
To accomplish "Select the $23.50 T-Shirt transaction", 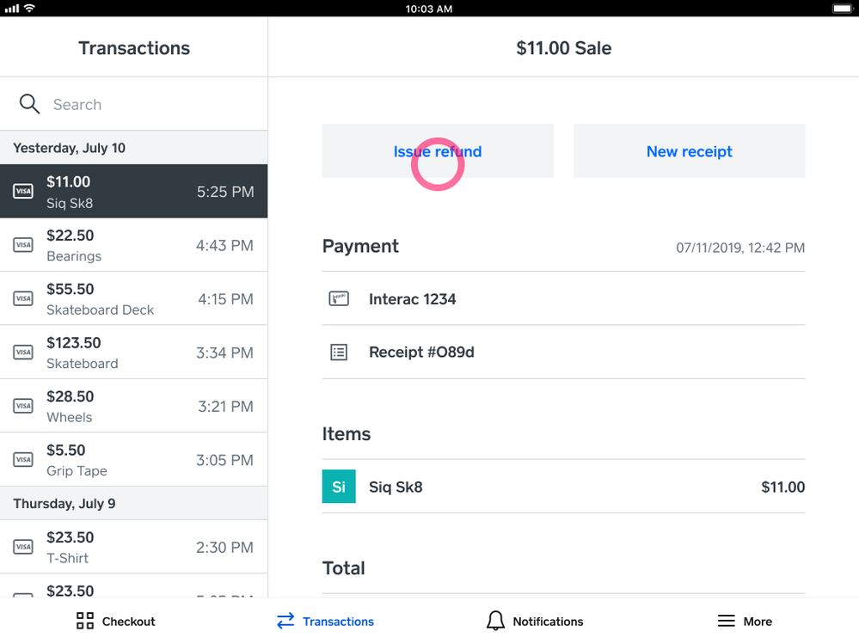I will pyautogui.click(x=133, y=547).
